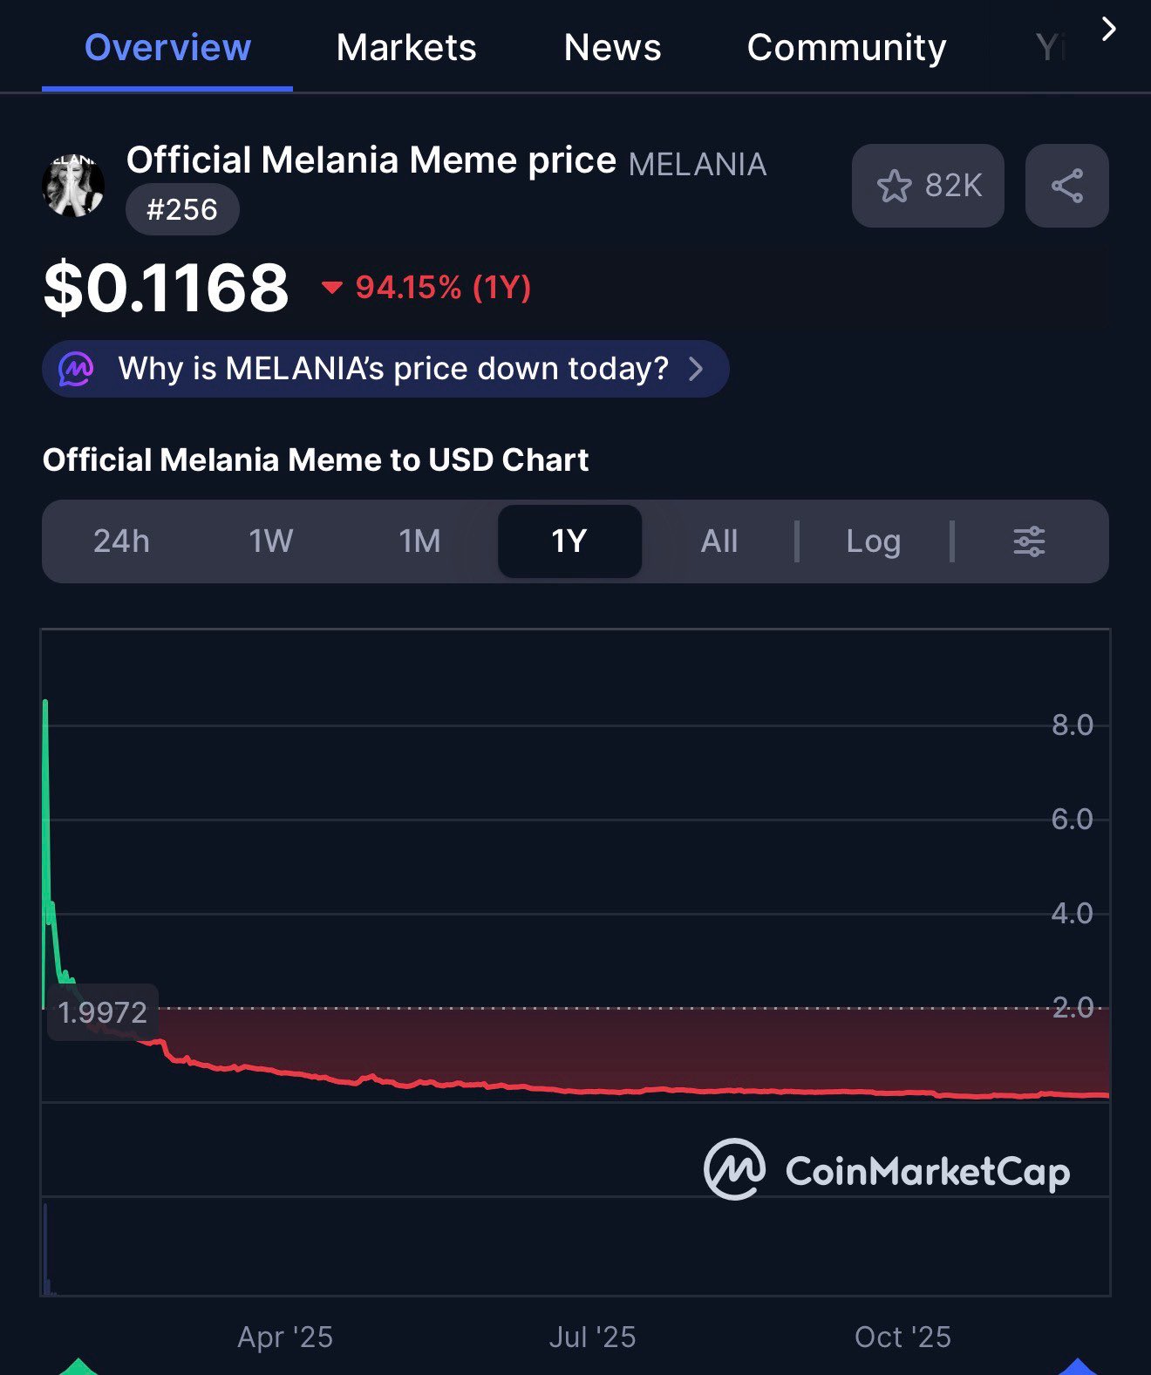Screen dimensions: 1151x1375
Task: Go to the Community tab
Action: coord(846,47)
